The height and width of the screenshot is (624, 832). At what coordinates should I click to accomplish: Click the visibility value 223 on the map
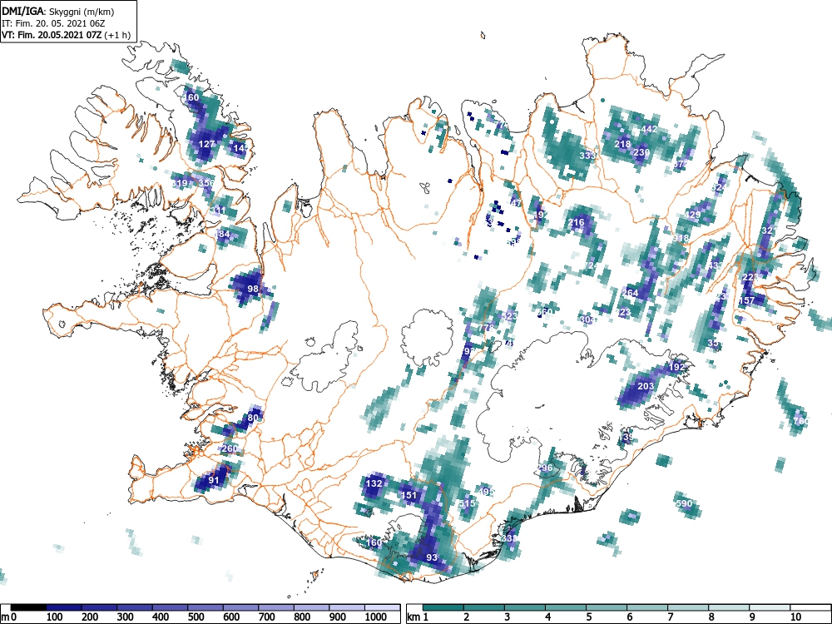[x=750, y=278]
